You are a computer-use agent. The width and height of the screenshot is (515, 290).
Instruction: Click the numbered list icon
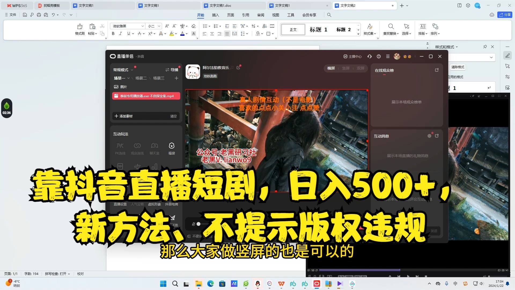point(216,26)
